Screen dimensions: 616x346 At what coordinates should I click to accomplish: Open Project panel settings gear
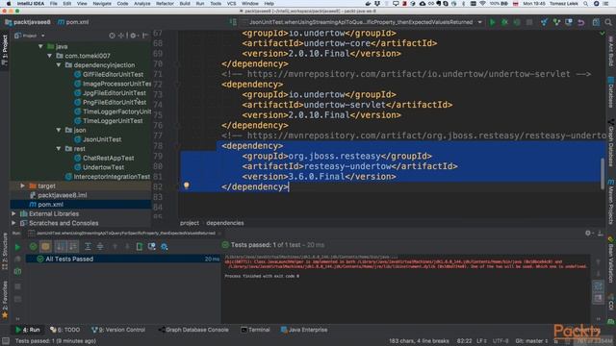pyautogui.click(x=133, y=36)
